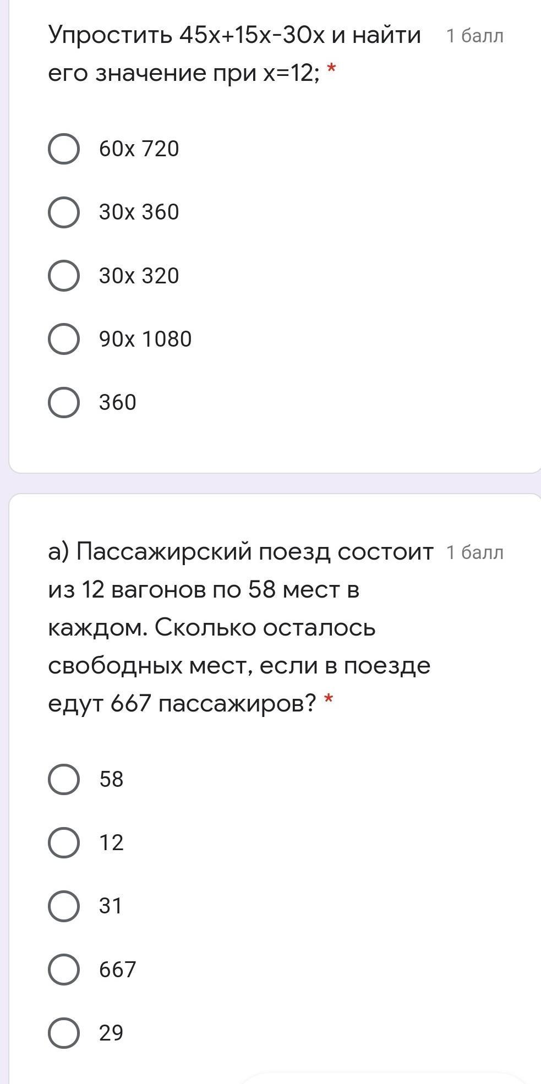Image resolution: width=541 pixels, height=1084 pixels.
Task: Click the 'Пассажирский поезд' question text
Action: [240, 627]
